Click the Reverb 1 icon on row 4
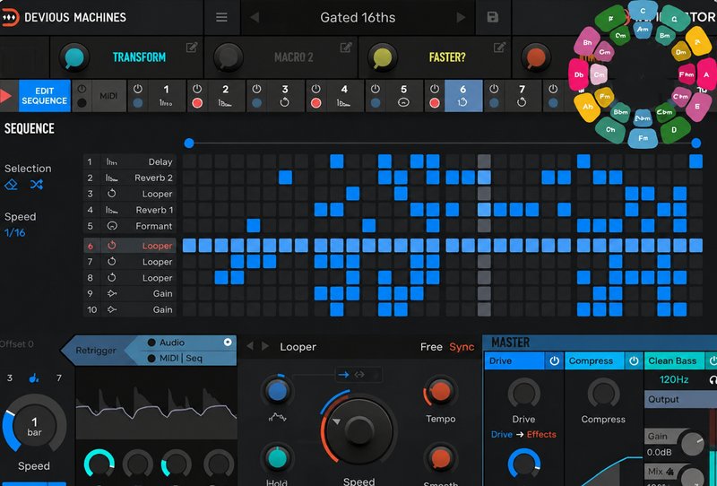Screen dimensions: 717x486 click(x=111, y=210)
